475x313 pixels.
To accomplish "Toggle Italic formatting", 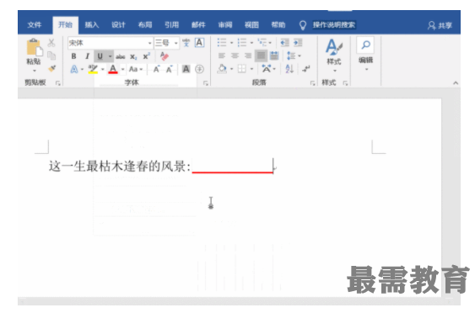I will pyautogui.click(x=87, y=56).
